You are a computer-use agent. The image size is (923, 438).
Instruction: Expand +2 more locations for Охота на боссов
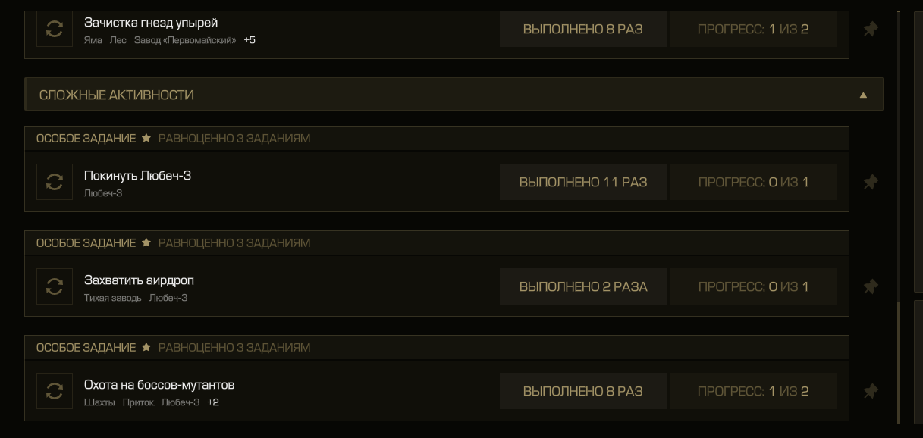[213, 402]
